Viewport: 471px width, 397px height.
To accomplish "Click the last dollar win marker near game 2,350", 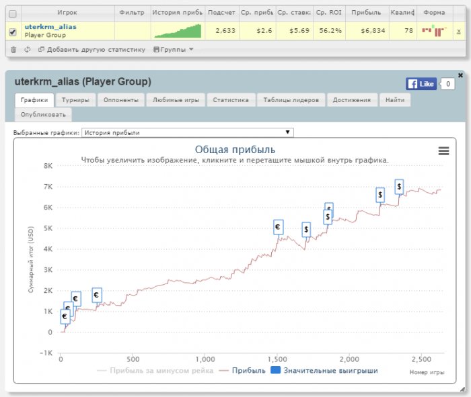I will 399,187.
